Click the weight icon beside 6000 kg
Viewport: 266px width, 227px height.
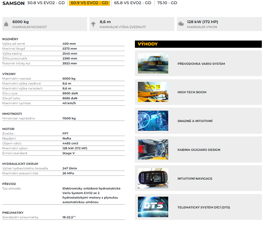point(6,24)
